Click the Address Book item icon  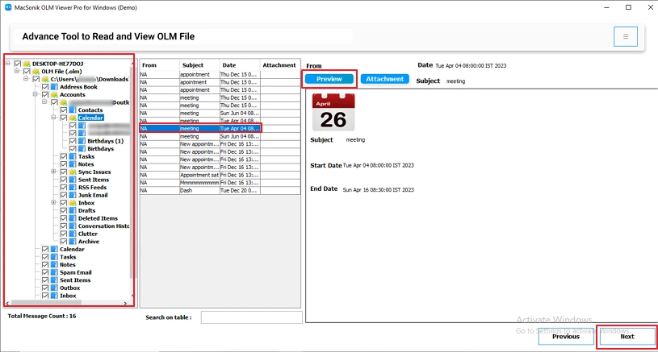(x=55, y=87)
